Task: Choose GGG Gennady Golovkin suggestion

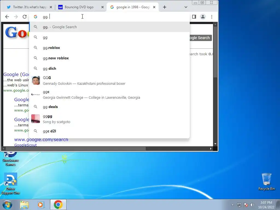Action: [109, 81]
